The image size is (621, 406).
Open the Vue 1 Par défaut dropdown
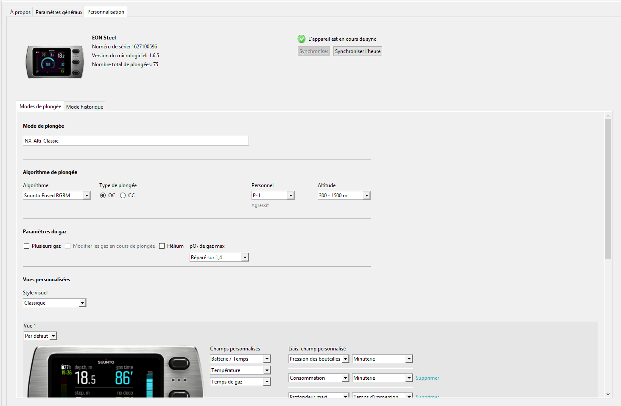coord(40,336)
